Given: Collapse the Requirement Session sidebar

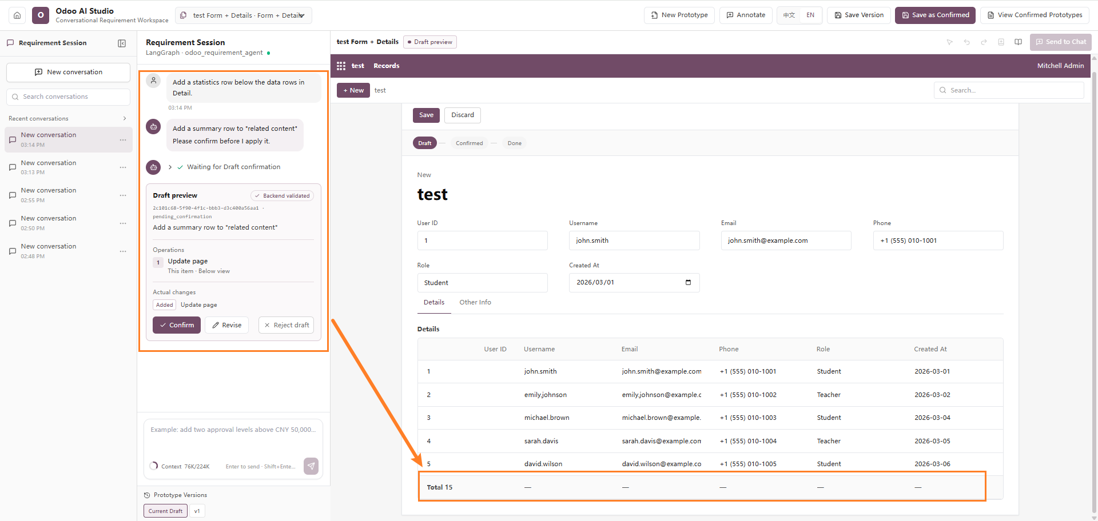Looking at the screenshot, I should (x=122, y=43).
